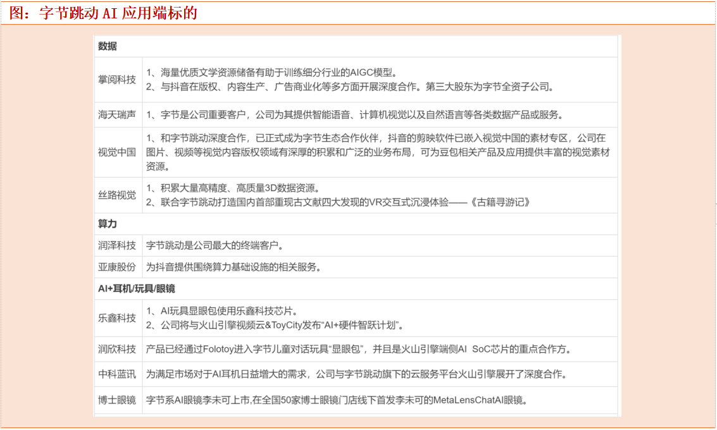Click the line mentioning '《古籍寻游记》'
The height and width of the screenshot is (430, 717).
[339, 202]
